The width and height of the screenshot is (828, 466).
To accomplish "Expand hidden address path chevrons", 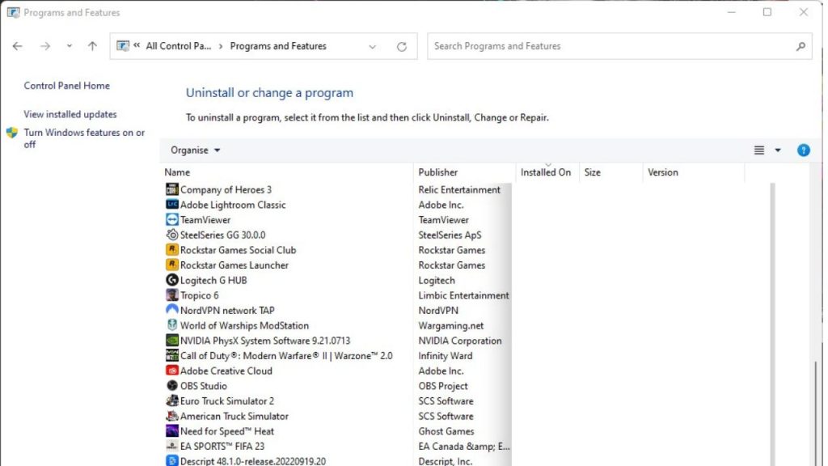I will 137,45.
